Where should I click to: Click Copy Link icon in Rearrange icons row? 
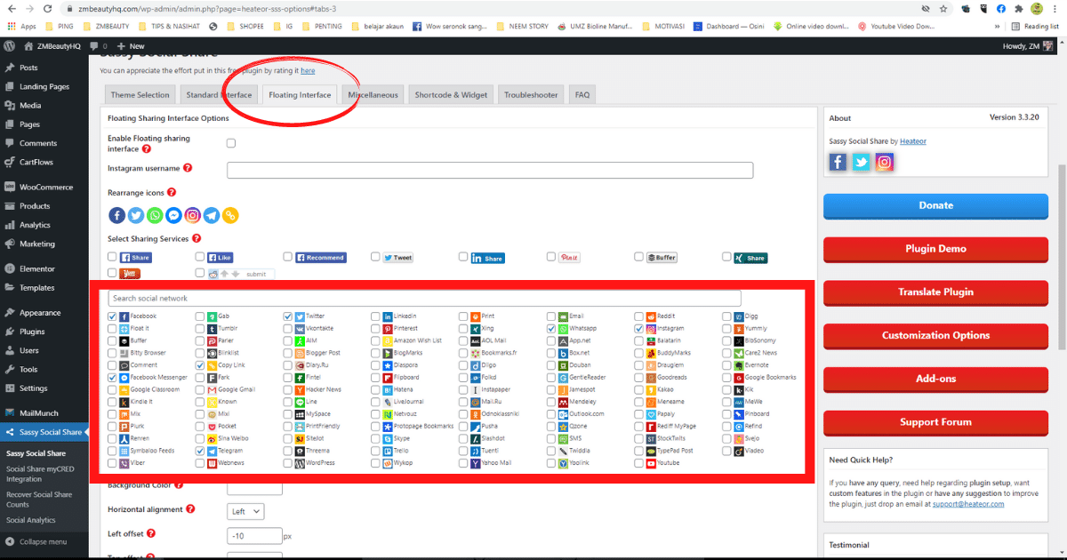point(230,215)
